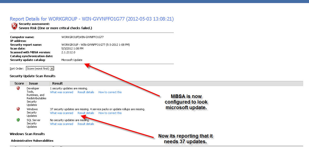Open How to correct this for Developer Tools
This screenshot has height=147, width=309.
(110, 92)
